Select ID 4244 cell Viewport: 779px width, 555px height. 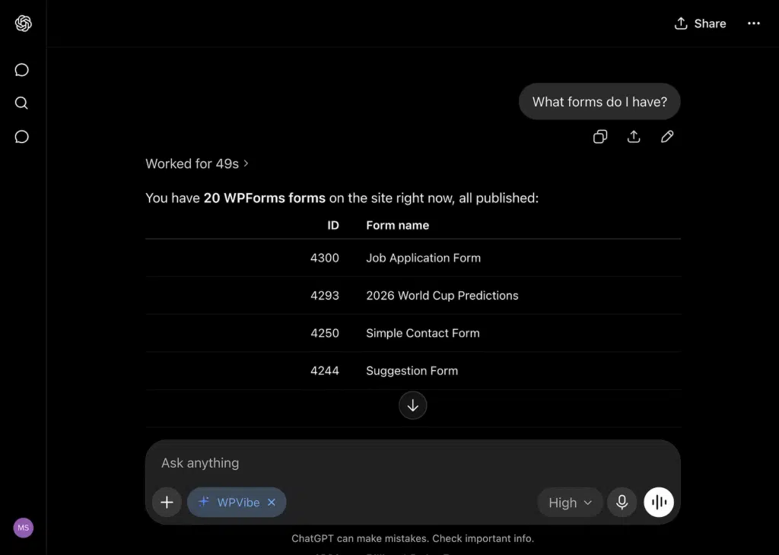click(x=324, y=371)
